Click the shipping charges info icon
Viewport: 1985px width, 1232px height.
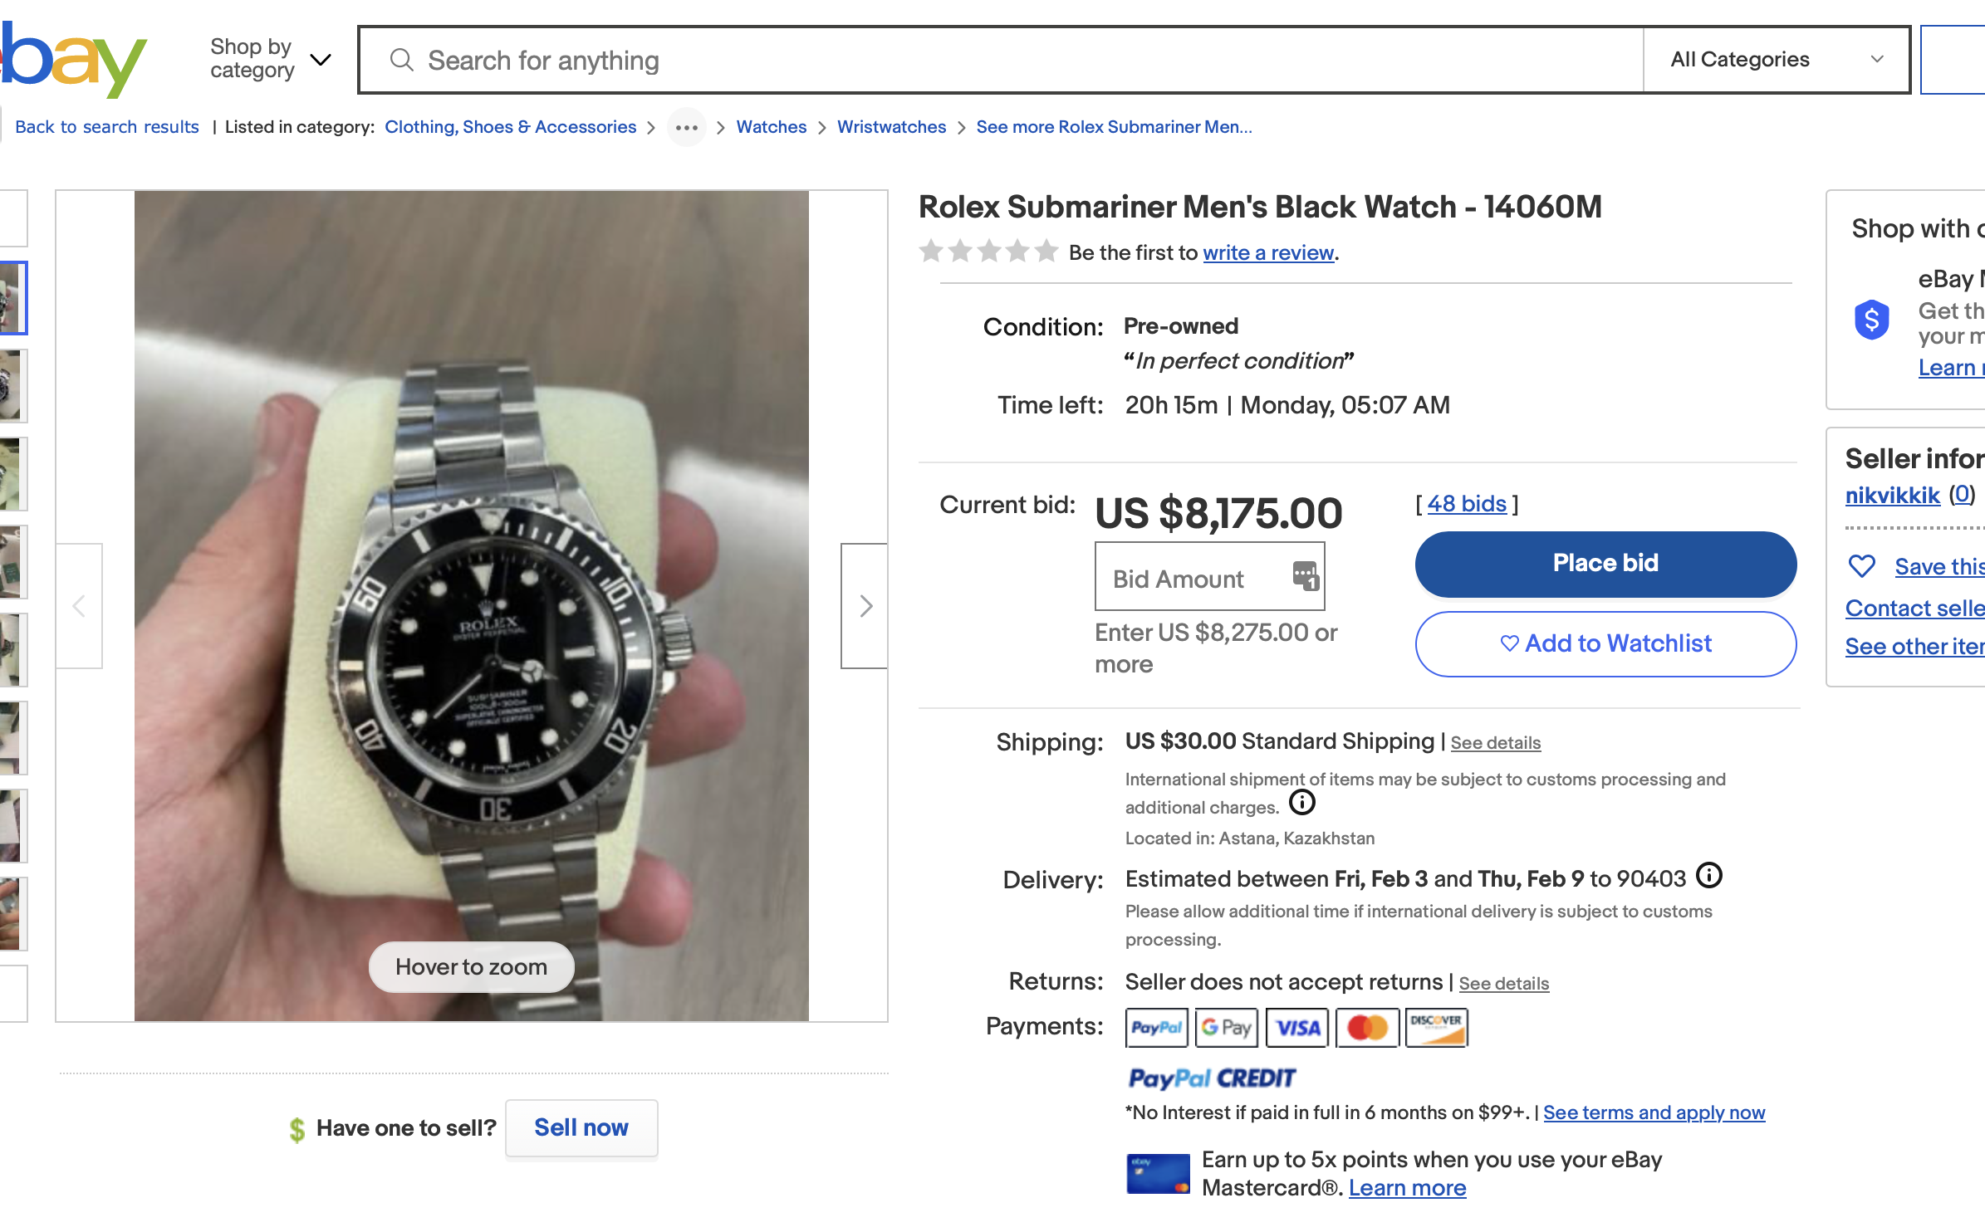click(x=1302, y=802)
